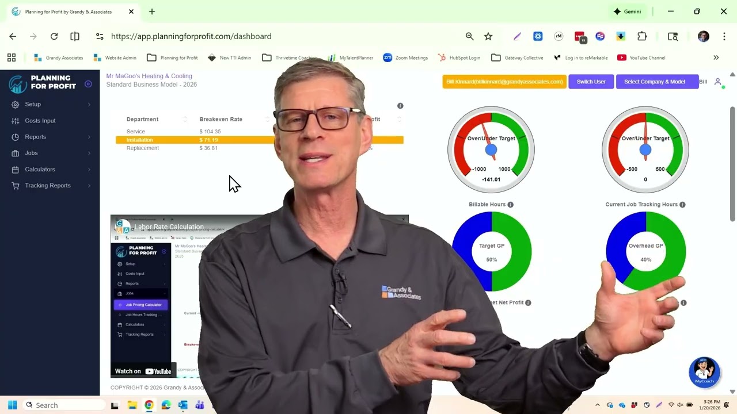Click the info icon above the department table
Screen dimensions: 737x414
(x=400, y=106)
